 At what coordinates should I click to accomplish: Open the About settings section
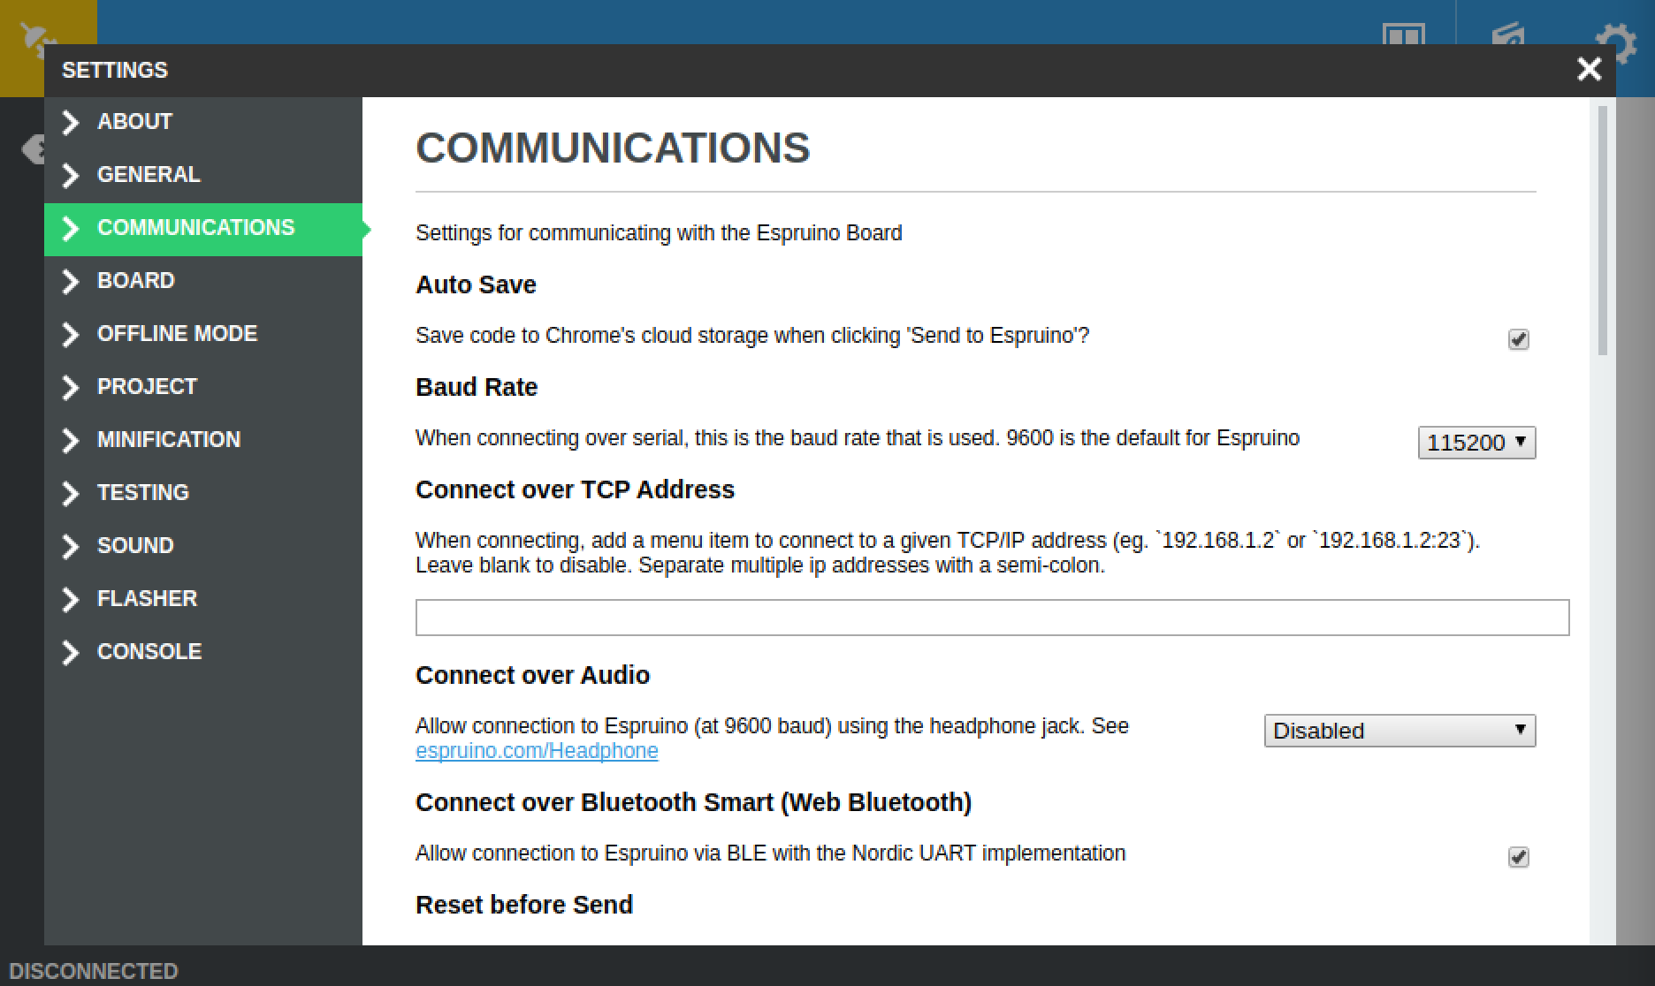pos(203,123)
